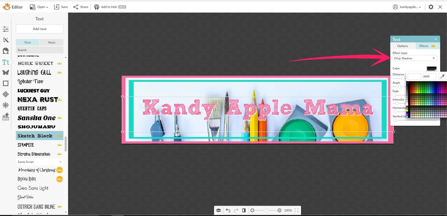
Task: Select the Text Tt tab
Action: click(6, 62)
